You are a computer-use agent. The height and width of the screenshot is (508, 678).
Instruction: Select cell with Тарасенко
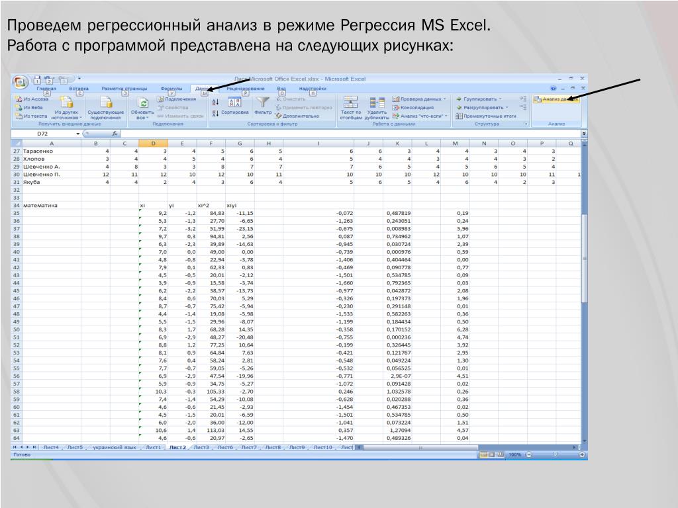tap(52, 151)
